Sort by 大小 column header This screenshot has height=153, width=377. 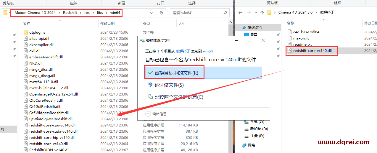click(182, 23)
